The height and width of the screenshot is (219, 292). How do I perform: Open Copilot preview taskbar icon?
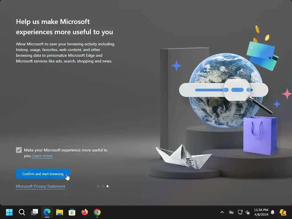[283, 212]
